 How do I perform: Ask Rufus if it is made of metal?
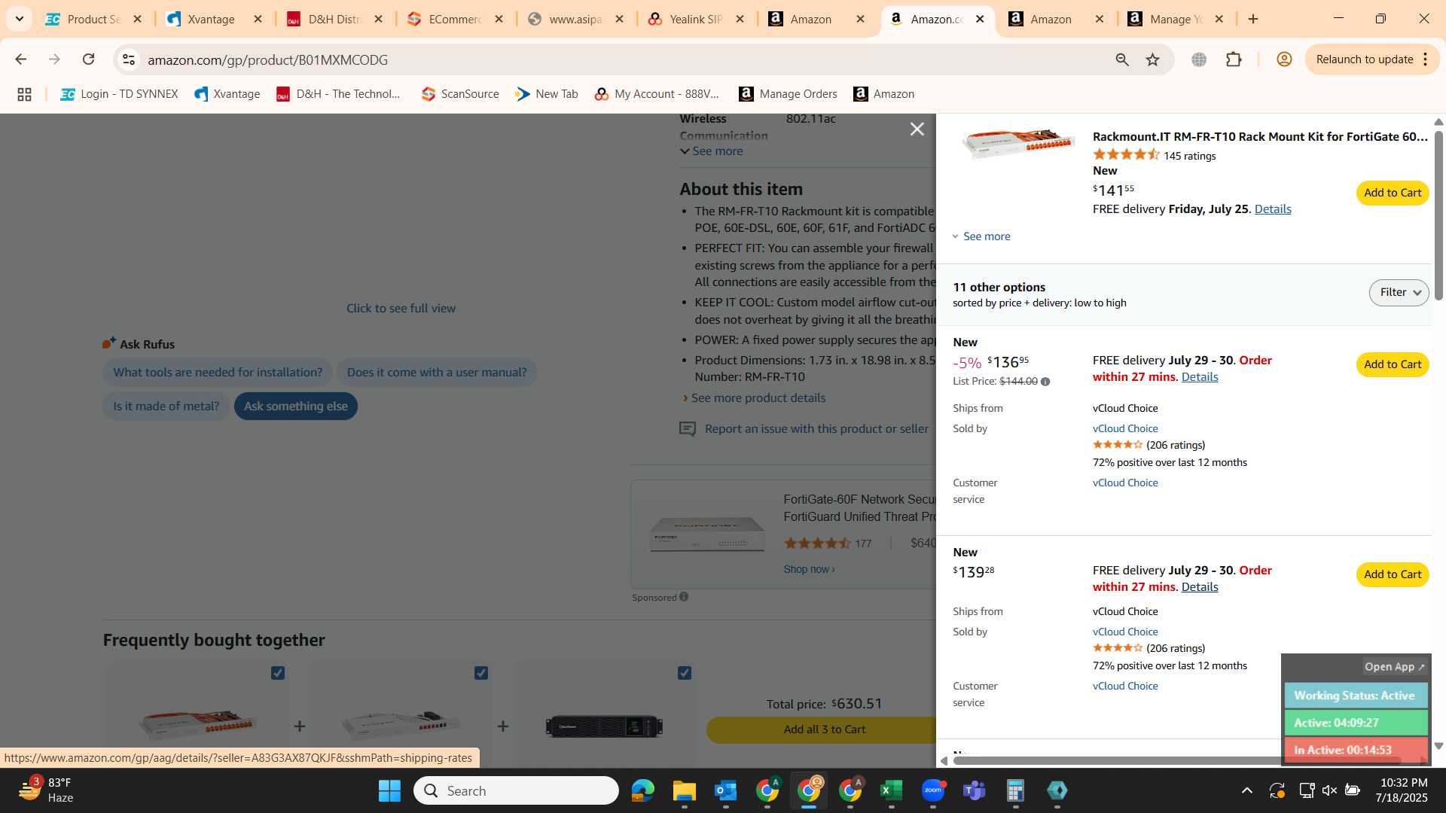pos(166,406)
